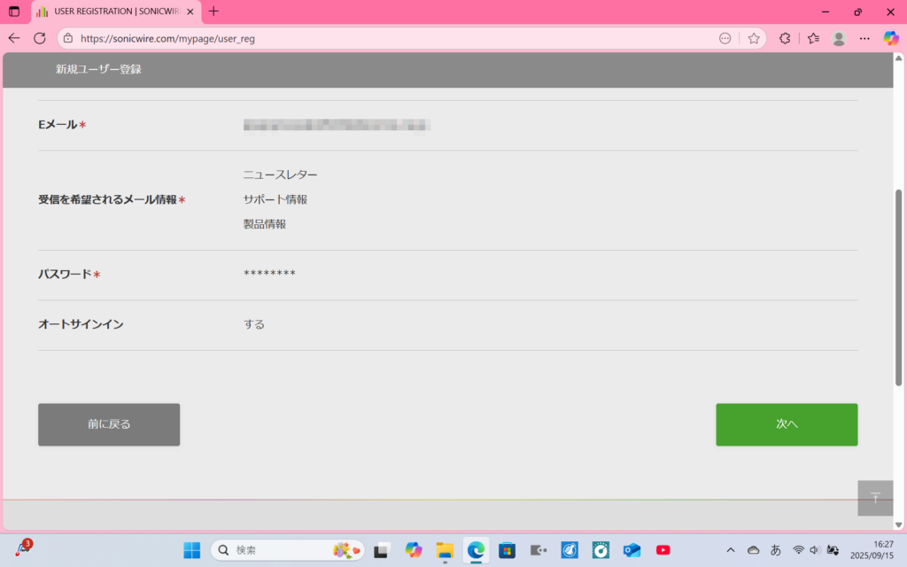
Task: Open the favorites list icon
Action: click(x=813, y=38)
